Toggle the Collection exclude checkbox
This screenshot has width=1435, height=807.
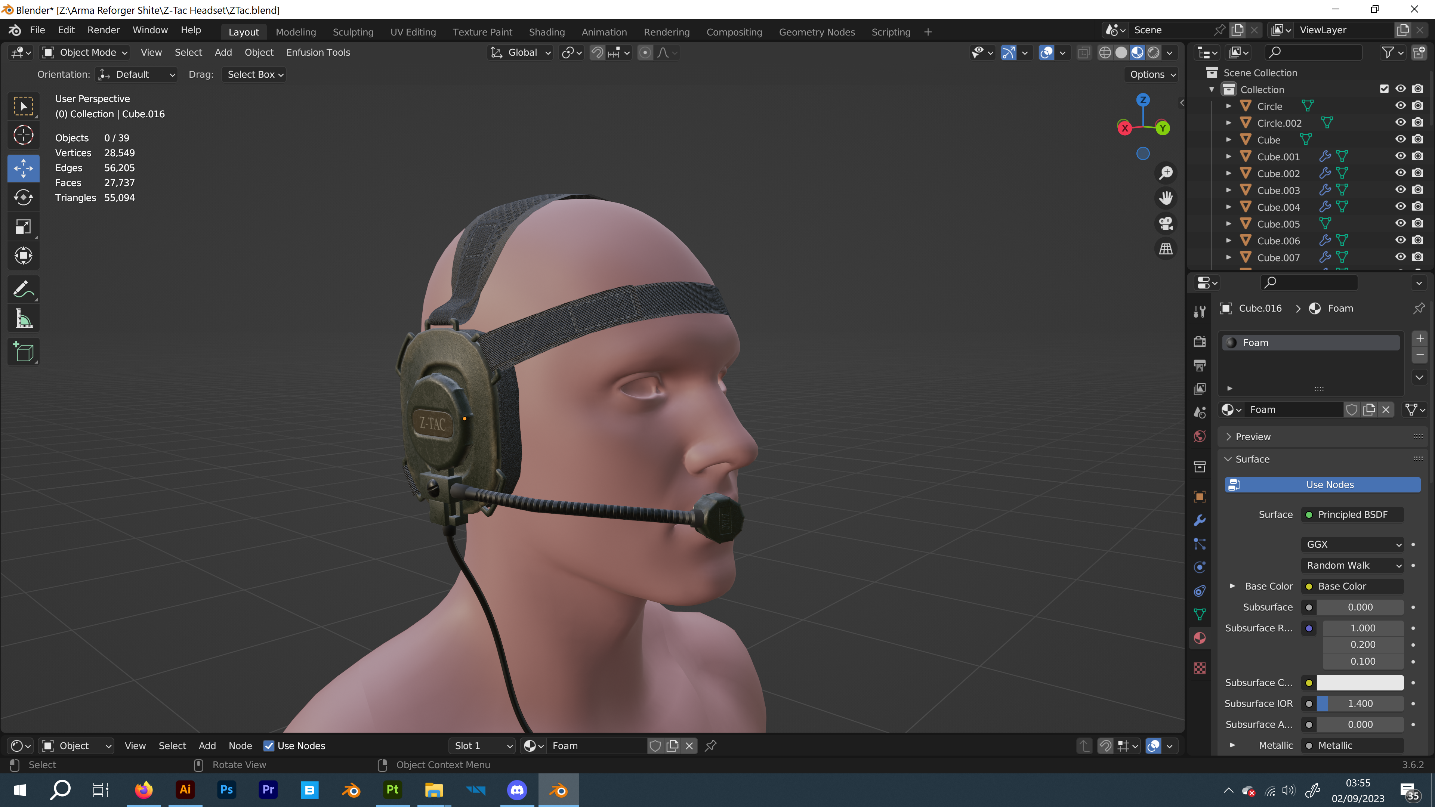1384,89
